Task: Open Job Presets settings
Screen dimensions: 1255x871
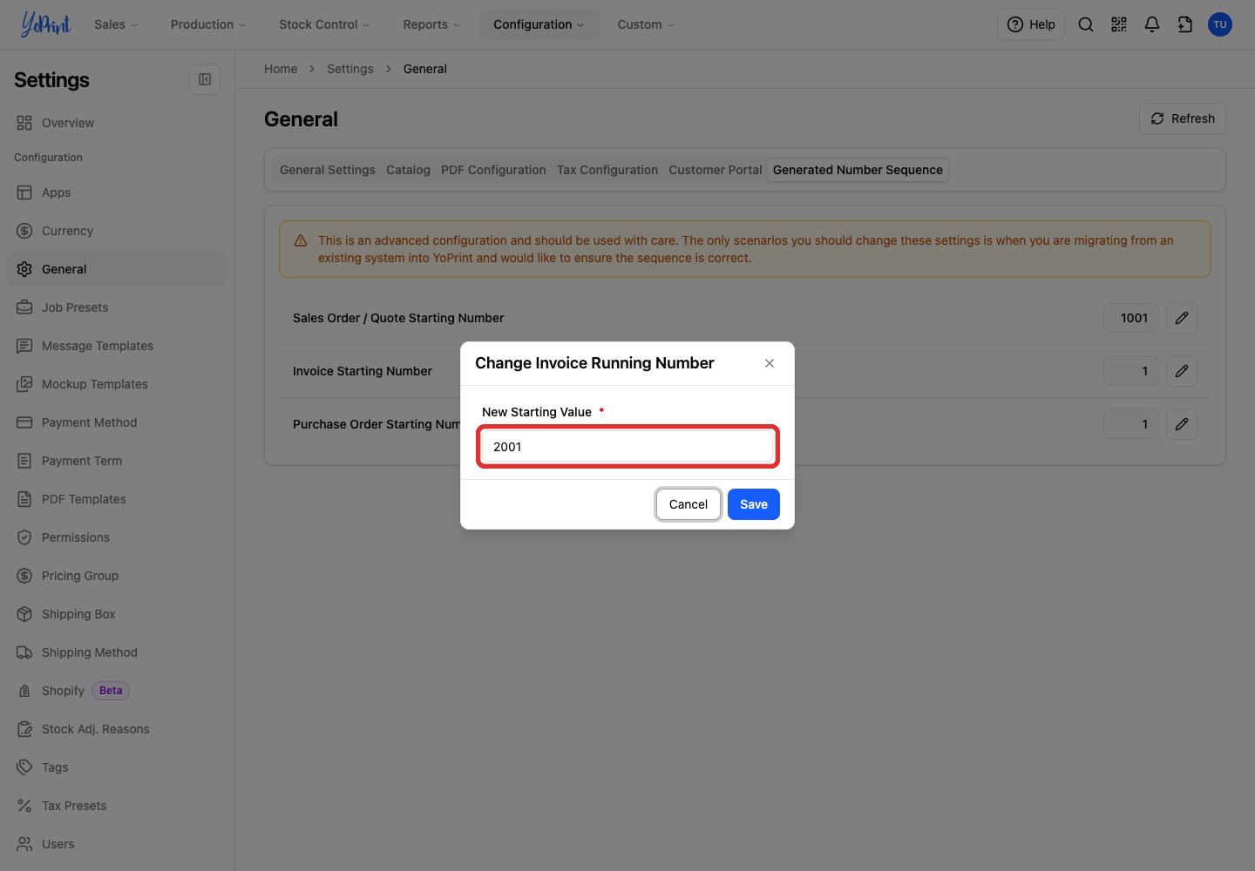Action: (x=117, y=307)
